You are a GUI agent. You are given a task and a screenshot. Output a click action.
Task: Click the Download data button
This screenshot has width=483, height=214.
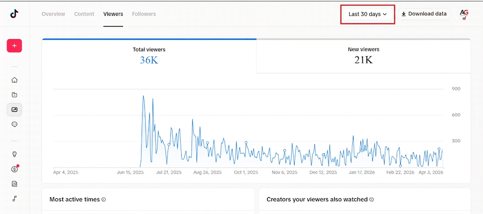[424, 14]
